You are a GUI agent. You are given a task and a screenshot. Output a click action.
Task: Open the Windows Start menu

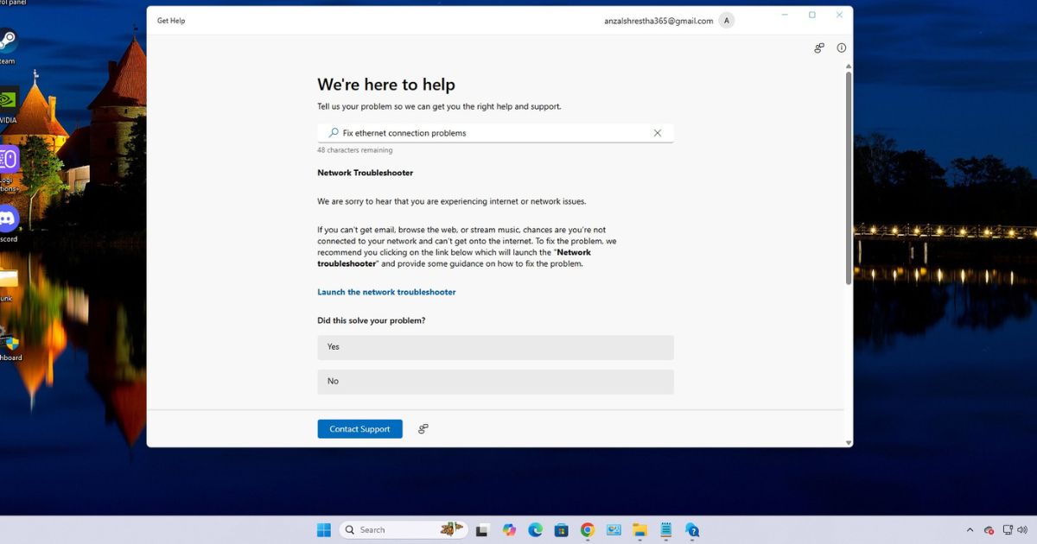pos(324,530)
